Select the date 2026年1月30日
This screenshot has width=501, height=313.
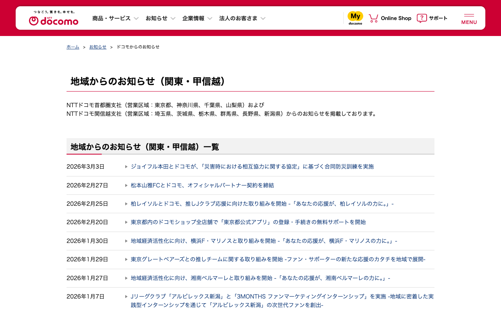[87, 241]
